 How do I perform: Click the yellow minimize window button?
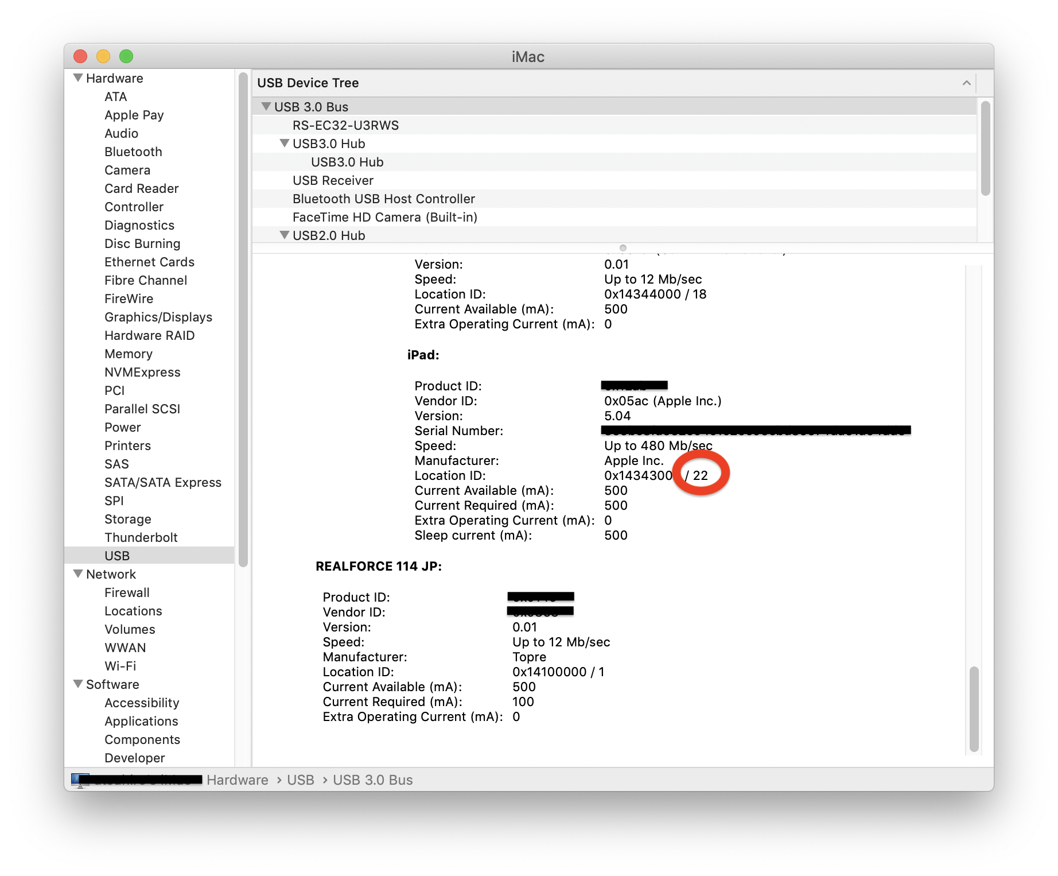pyautogui.click(x=103, y=56)
